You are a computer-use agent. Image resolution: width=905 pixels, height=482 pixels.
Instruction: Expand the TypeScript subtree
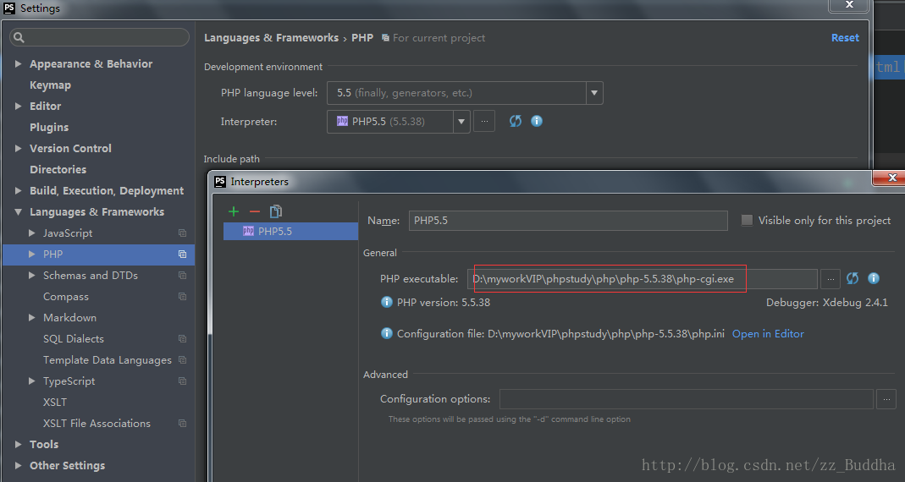31,381
